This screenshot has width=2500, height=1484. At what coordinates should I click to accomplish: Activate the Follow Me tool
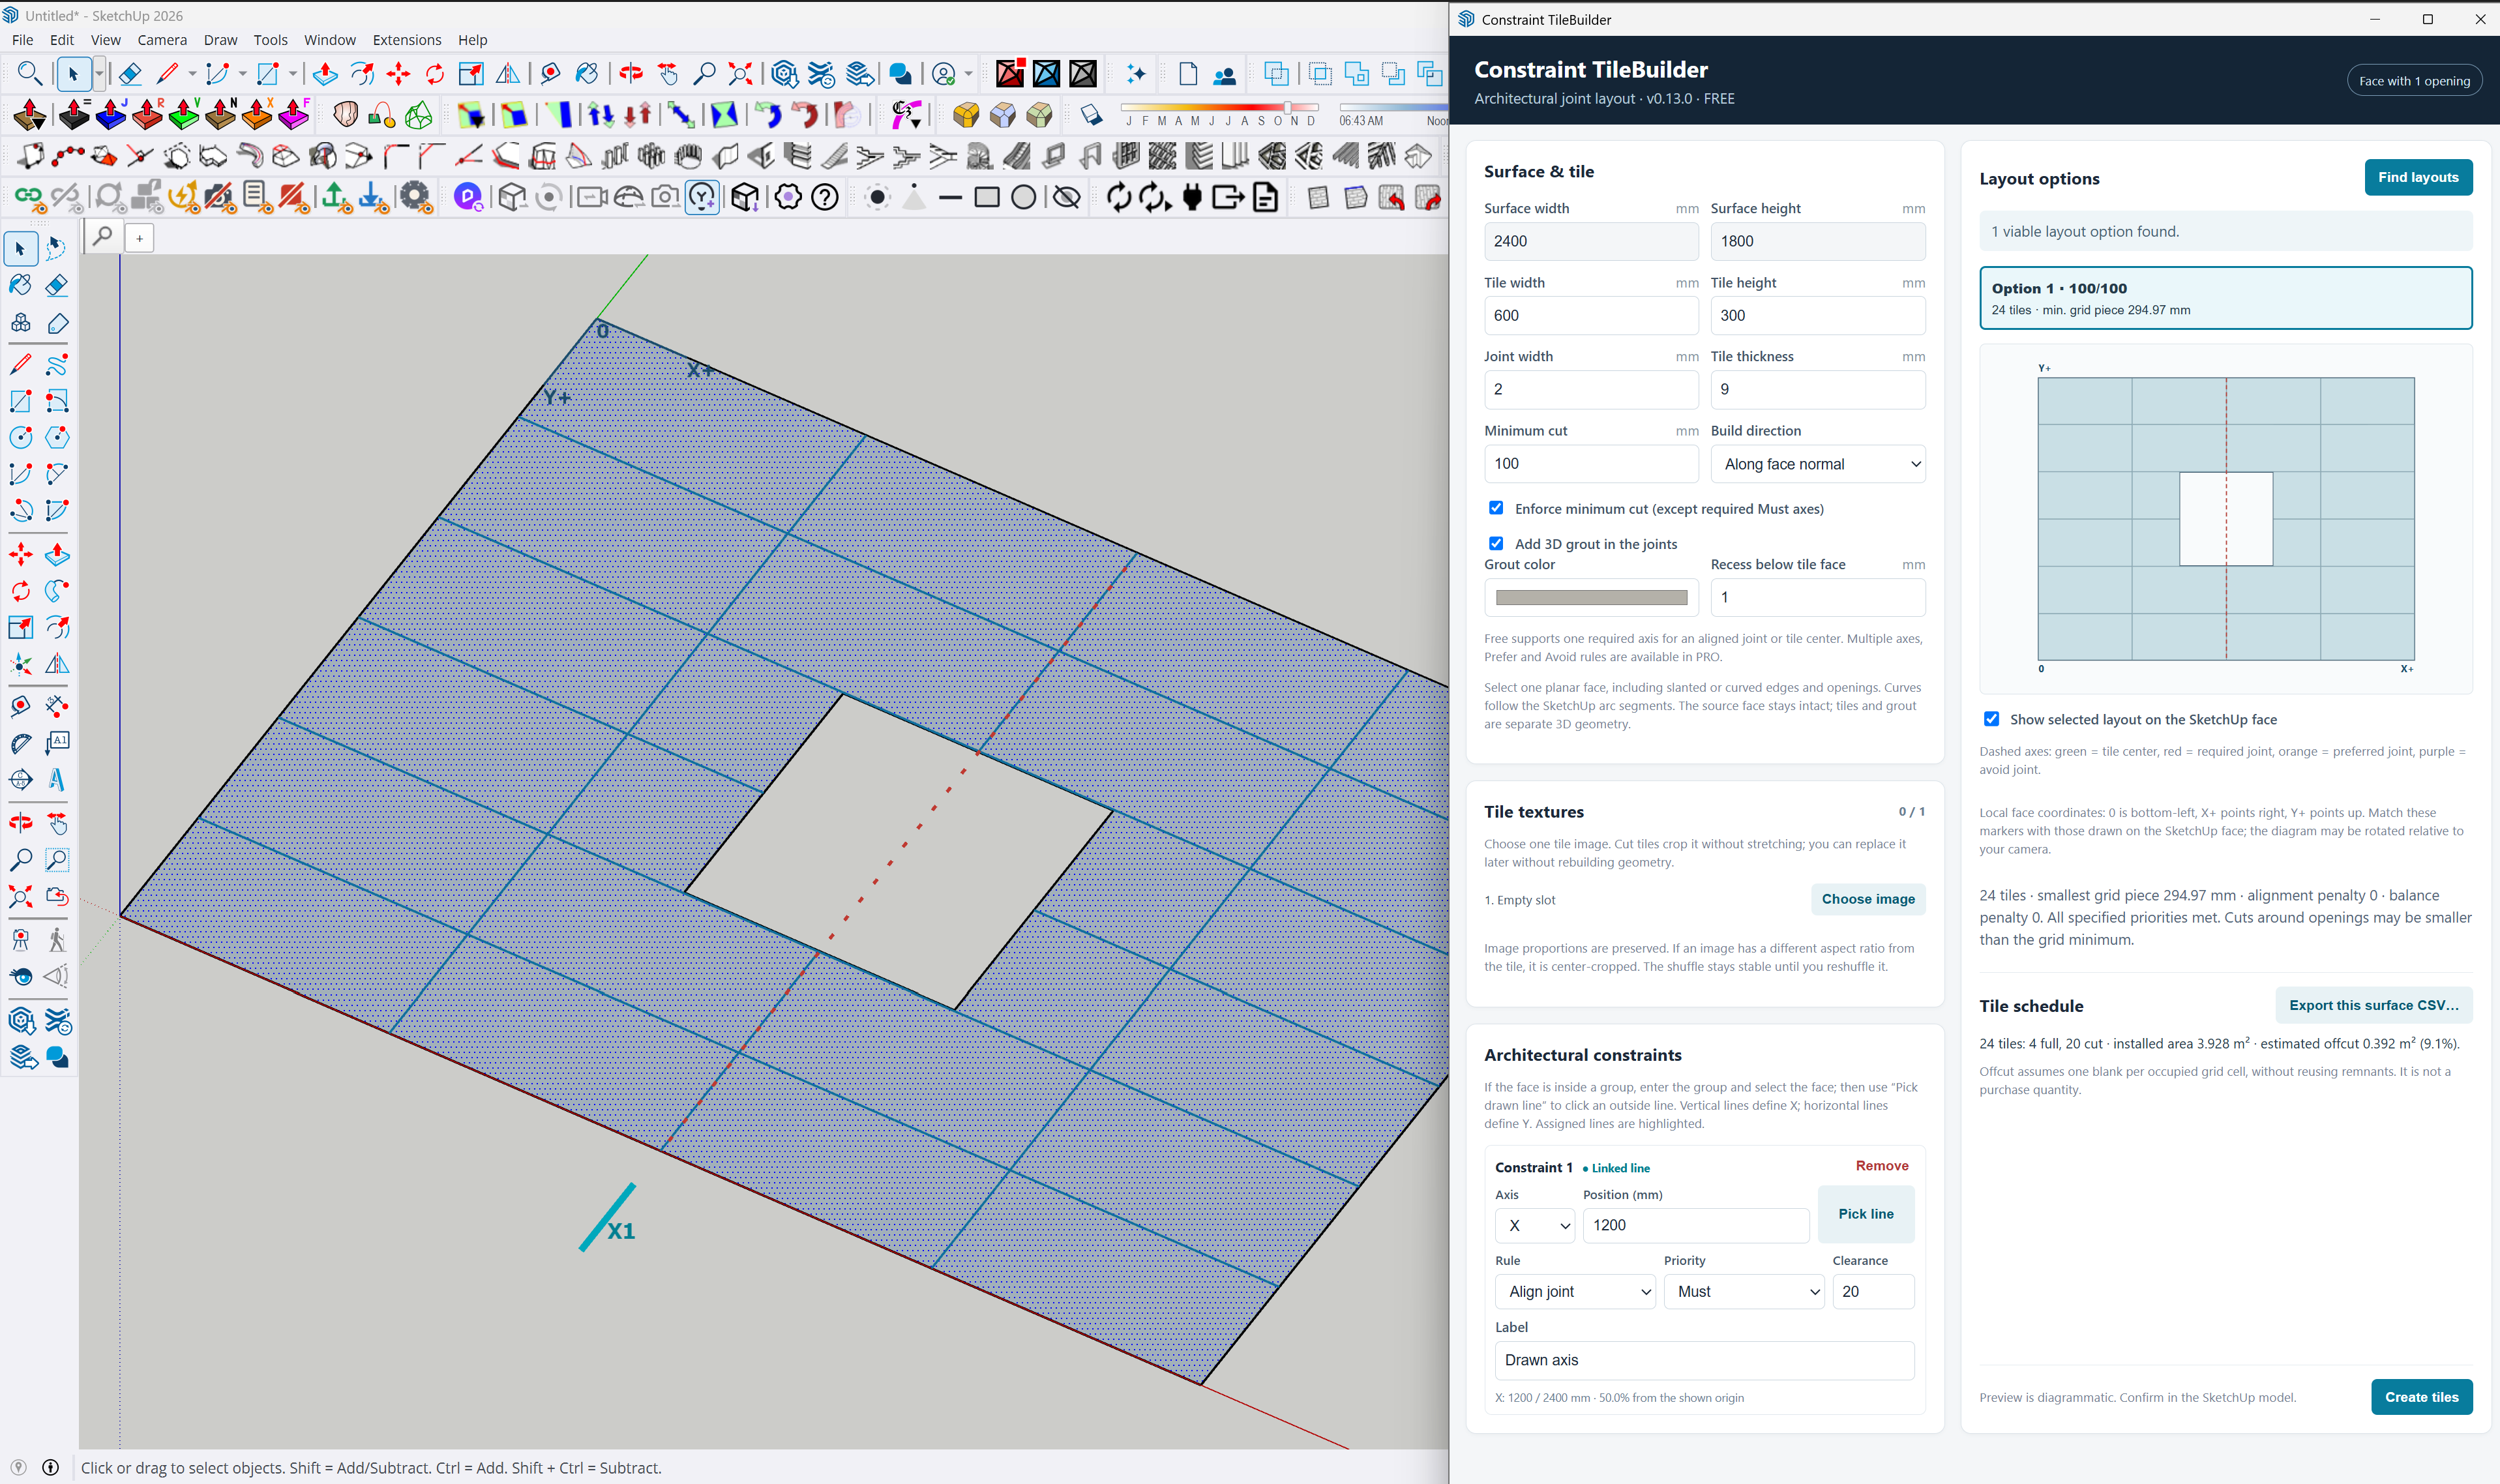coord(57,591)
